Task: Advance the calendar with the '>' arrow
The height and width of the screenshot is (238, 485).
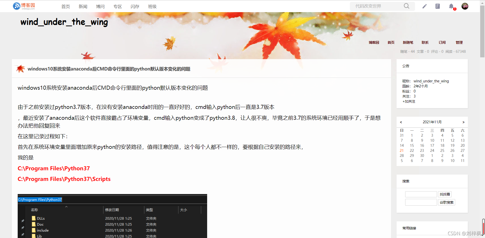Action: click(464, 122)
